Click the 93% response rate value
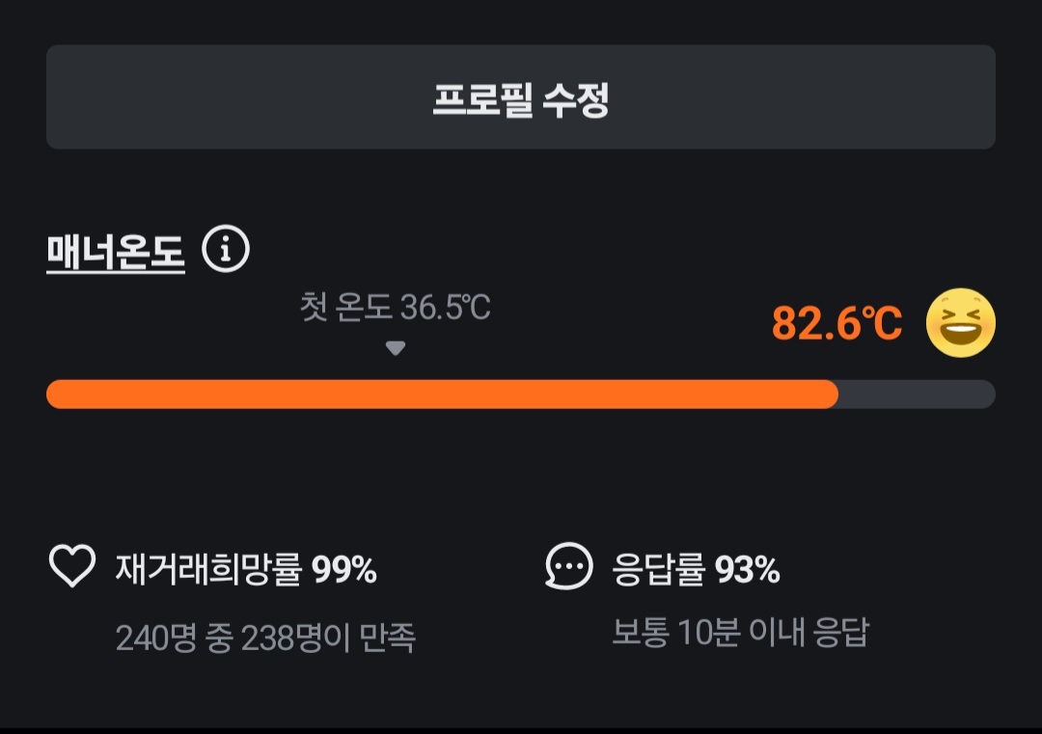 747,570
